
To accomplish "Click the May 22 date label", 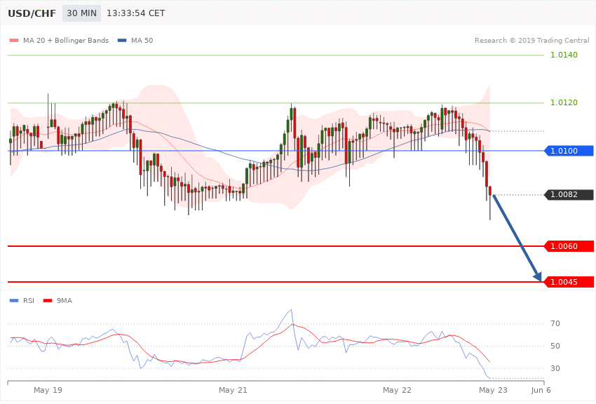I will tap(397, 390).
